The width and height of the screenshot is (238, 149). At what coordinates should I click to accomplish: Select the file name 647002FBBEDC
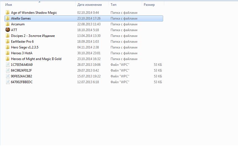coord(22,82)
